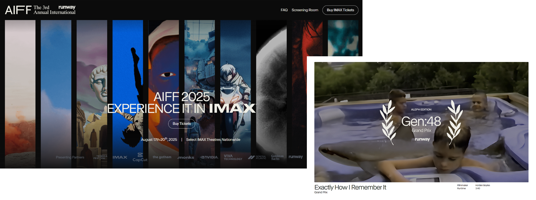
Task: Click the '3:40' runtime value
Action: (478, 188)
